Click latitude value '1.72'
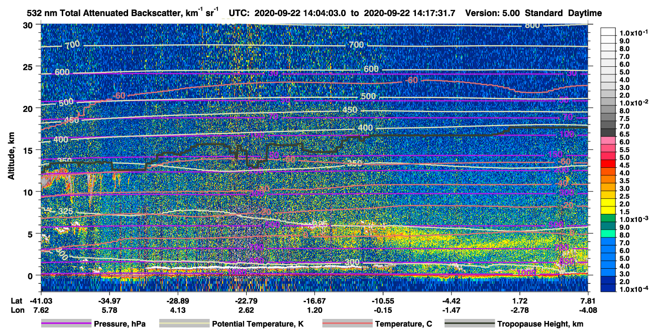 click(520, 300)
